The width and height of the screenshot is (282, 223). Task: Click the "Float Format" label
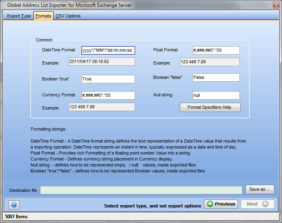(x=166, y=50)
